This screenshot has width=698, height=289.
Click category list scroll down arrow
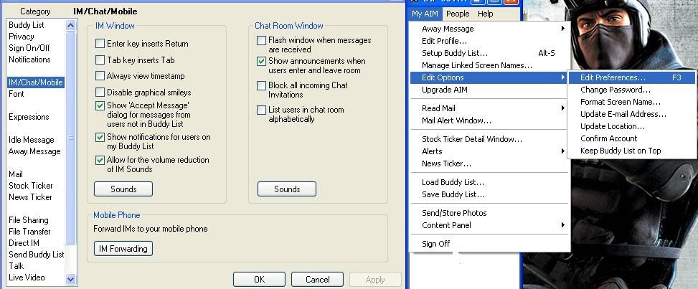[71, 279]
